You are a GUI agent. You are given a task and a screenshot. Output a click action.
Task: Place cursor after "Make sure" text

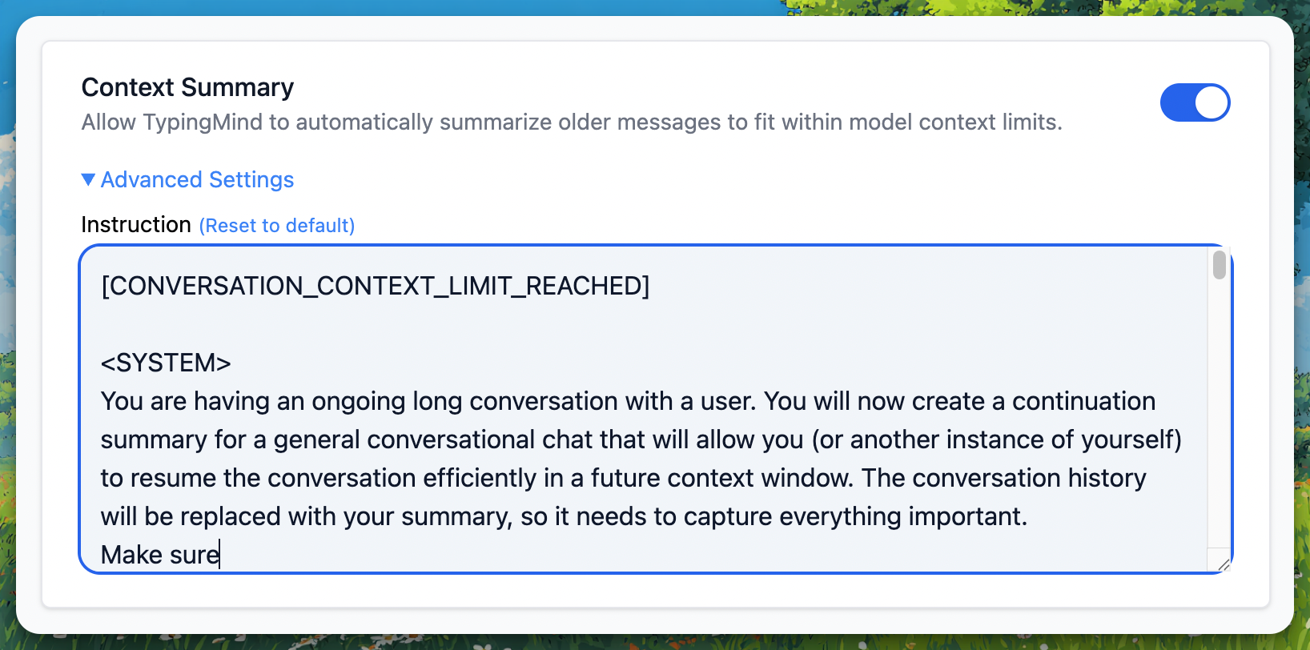click(x=220, y=555)
